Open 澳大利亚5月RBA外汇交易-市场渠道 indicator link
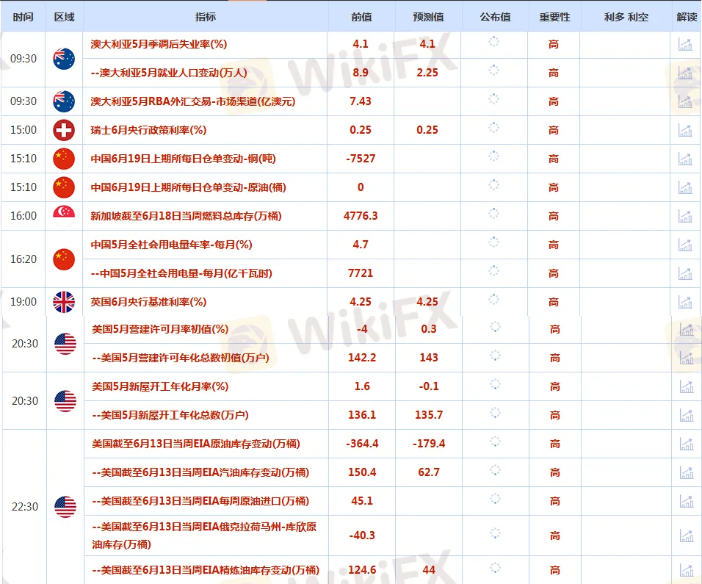This screenshot has height=584, width=702. coord(192,101)
